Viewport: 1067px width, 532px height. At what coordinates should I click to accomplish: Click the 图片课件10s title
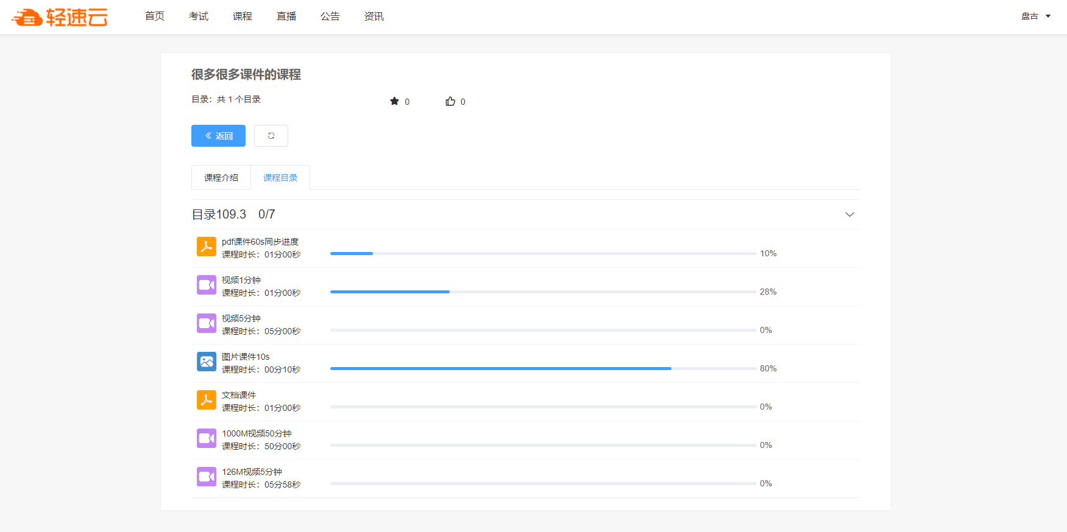click(x=246, y=357)
